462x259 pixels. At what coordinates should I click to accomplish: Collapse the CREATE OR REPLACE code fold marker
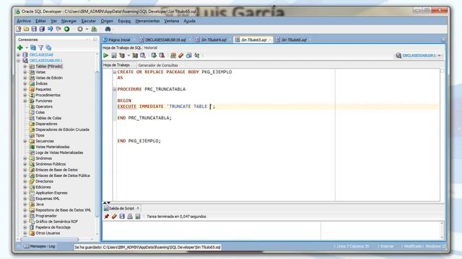[x=115, y=72]
